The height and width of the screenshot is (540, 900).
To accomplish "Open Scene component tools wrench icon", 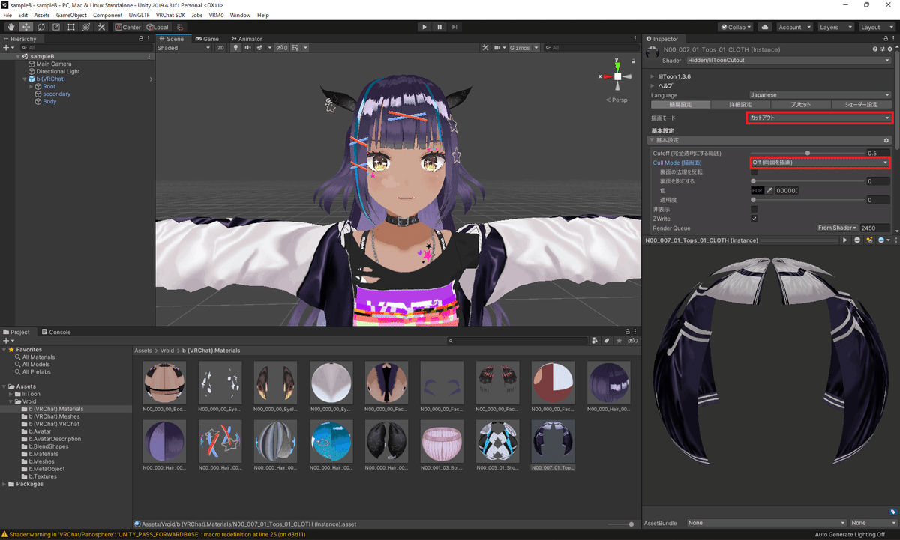I will click(x=484, y=48).
